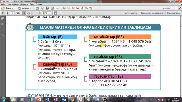The image size is (182, 102).
Task: Click the edit text pencil icon
Action: point(53,8)
